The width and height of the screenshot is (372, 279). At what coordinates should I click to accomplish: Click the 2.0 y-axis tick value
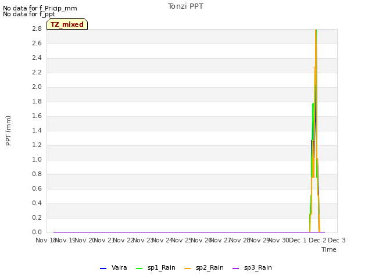[x=37, y=87]
